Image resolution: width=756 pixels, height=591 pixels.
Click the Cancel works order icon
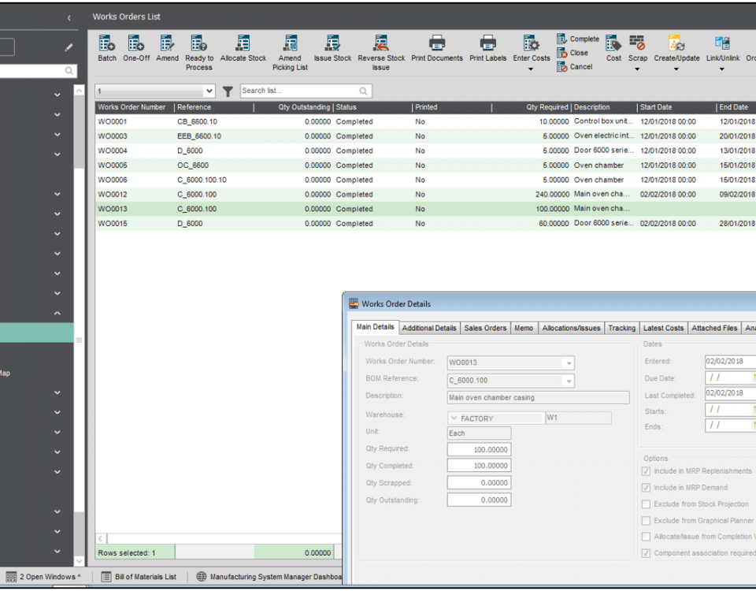pos(561,66)
